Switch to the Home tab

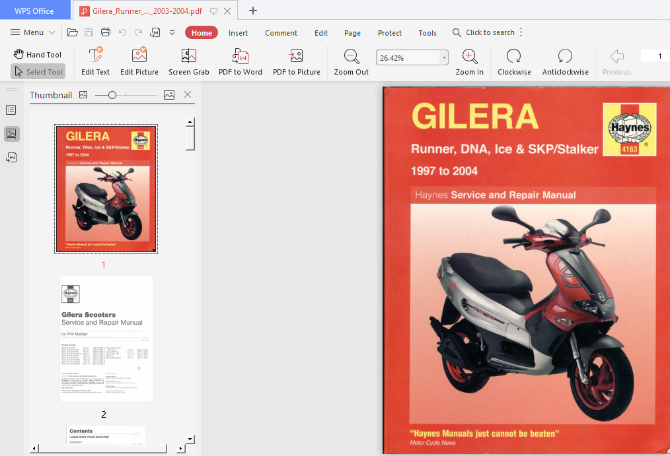(x=202, y=33)
